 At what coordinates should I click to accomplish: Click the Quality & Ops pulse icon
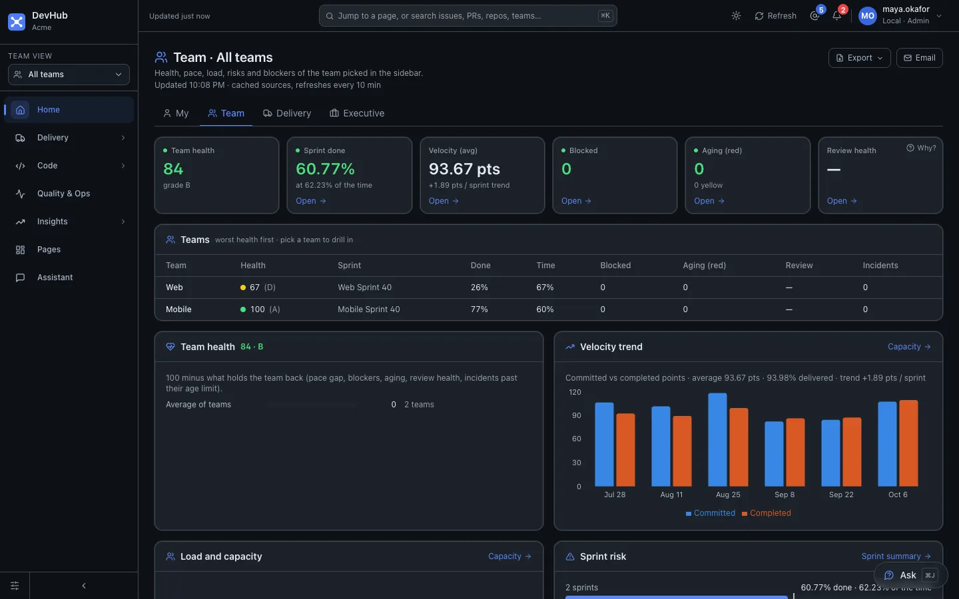(x=20, y=194)
